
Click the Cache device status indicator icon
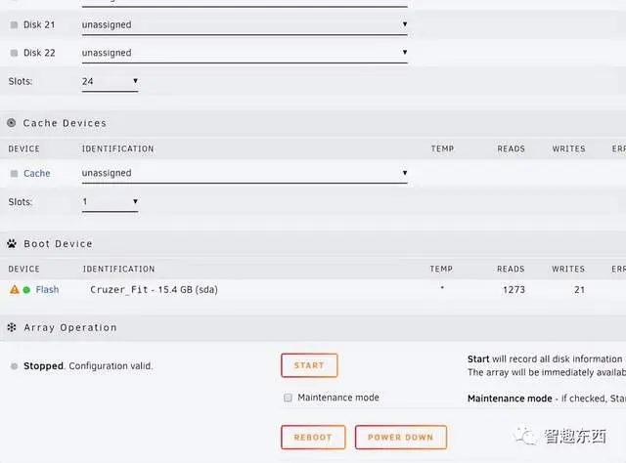coord(14,174)
